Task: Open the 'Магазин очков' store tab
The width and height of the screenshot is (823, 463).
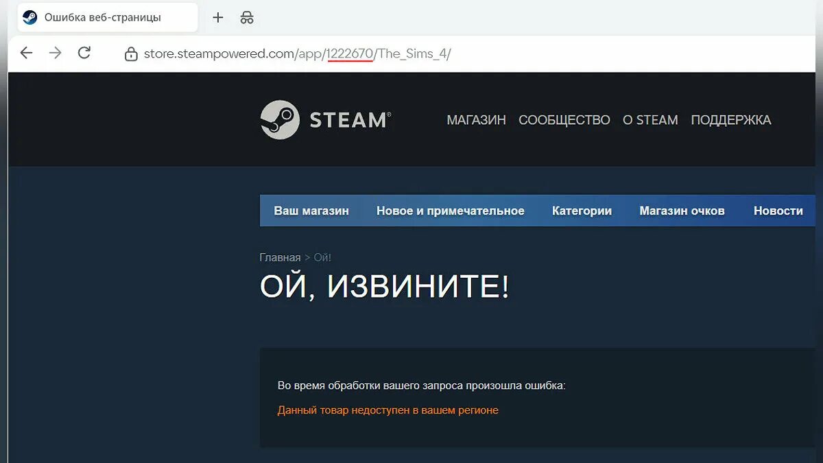Action: 682,211
